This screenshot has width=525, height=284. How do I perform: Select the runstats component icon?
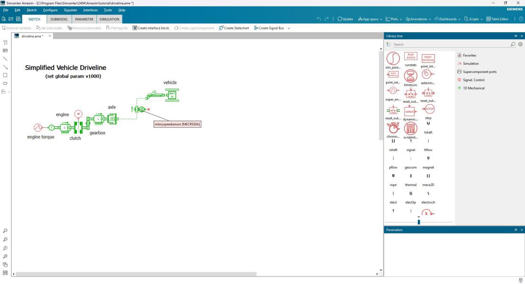click(x=410, y=56)
